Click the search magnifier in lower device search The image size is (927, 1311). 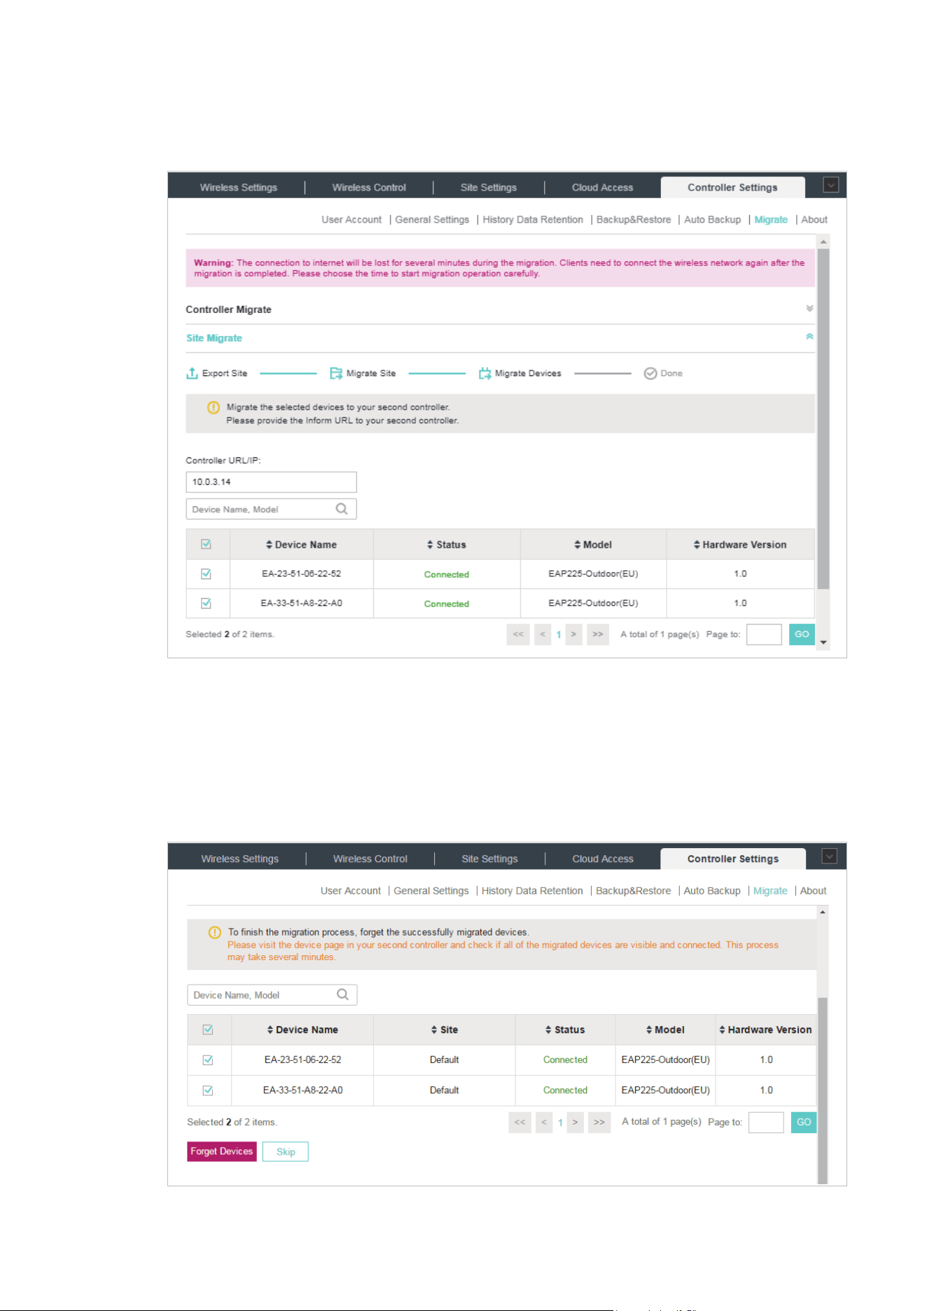(x=343, y=994)
